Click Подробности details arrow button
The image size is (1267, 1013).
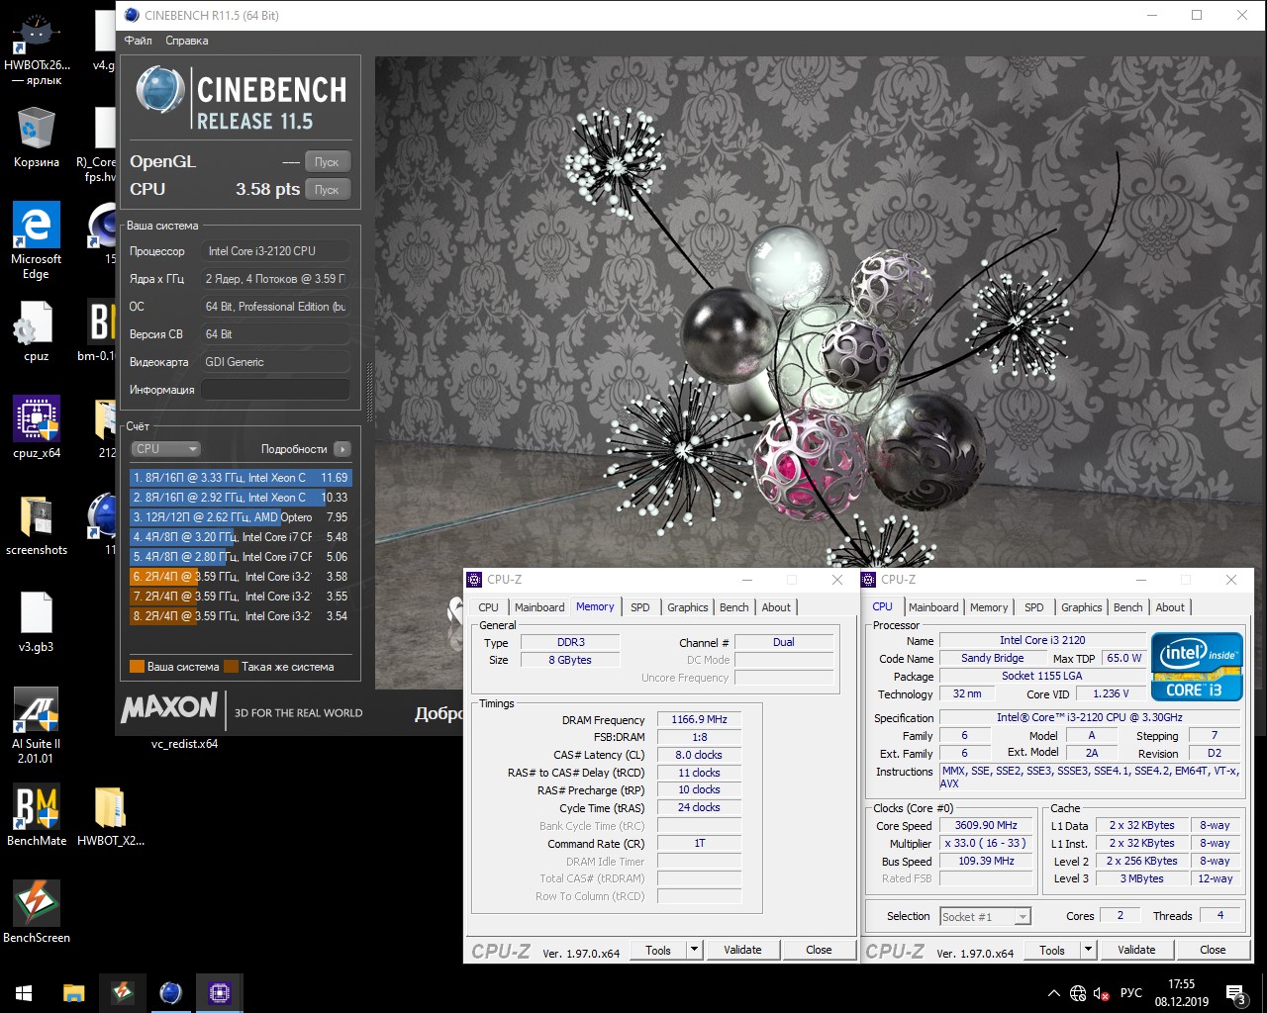pyautogui.click(x=342, y=449)
